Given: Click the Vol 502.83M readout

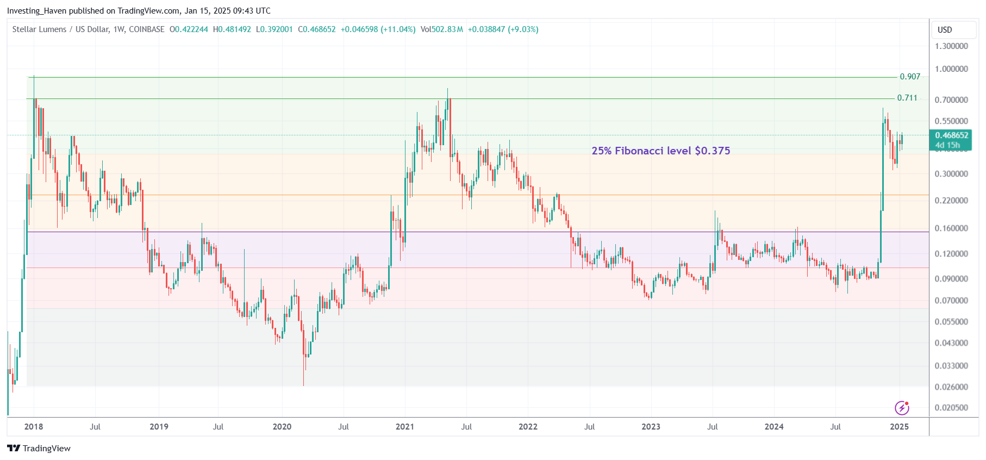Looking at the screenshot, I should [442, 29].
